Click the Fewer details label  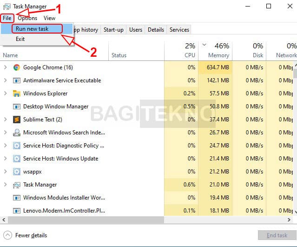pos(31,235)
